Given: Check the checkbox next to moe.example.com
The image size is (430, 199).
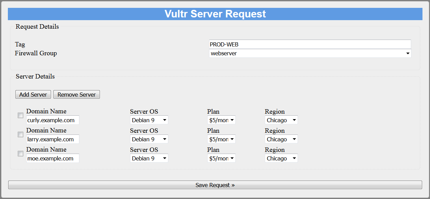Looking at the screenshot, I should (x=20, y=154).
